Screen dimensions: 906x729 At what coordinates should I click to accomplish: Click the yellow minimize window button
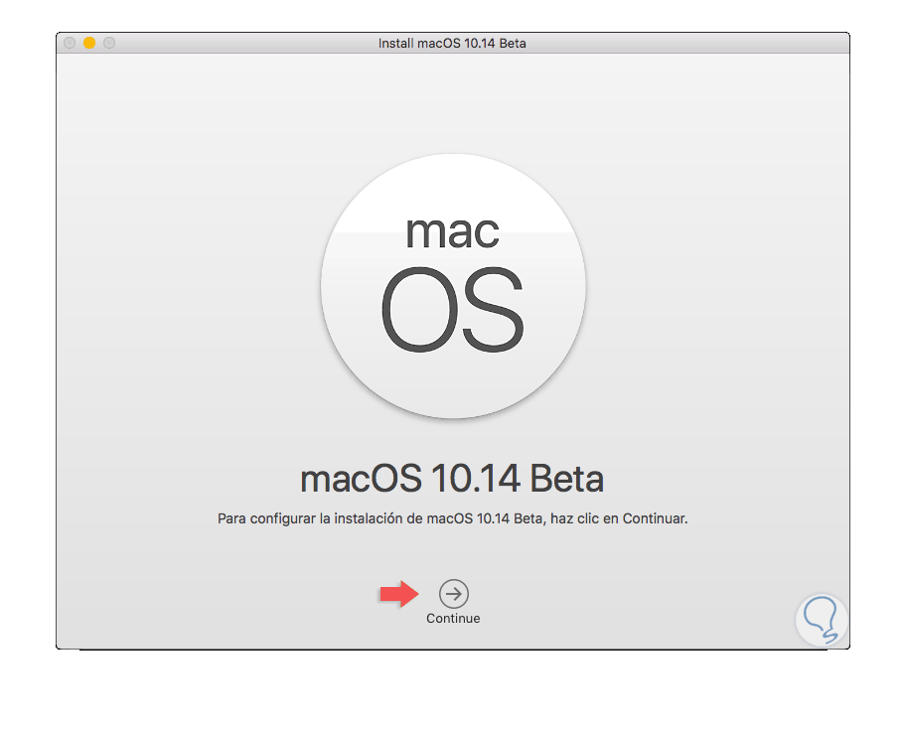click(x=89, y=43)
